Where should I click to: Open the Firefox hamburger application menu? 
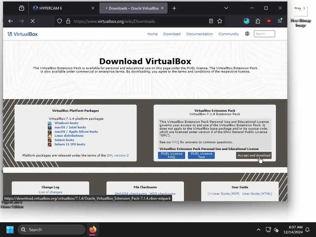click(x=280, y=21)
